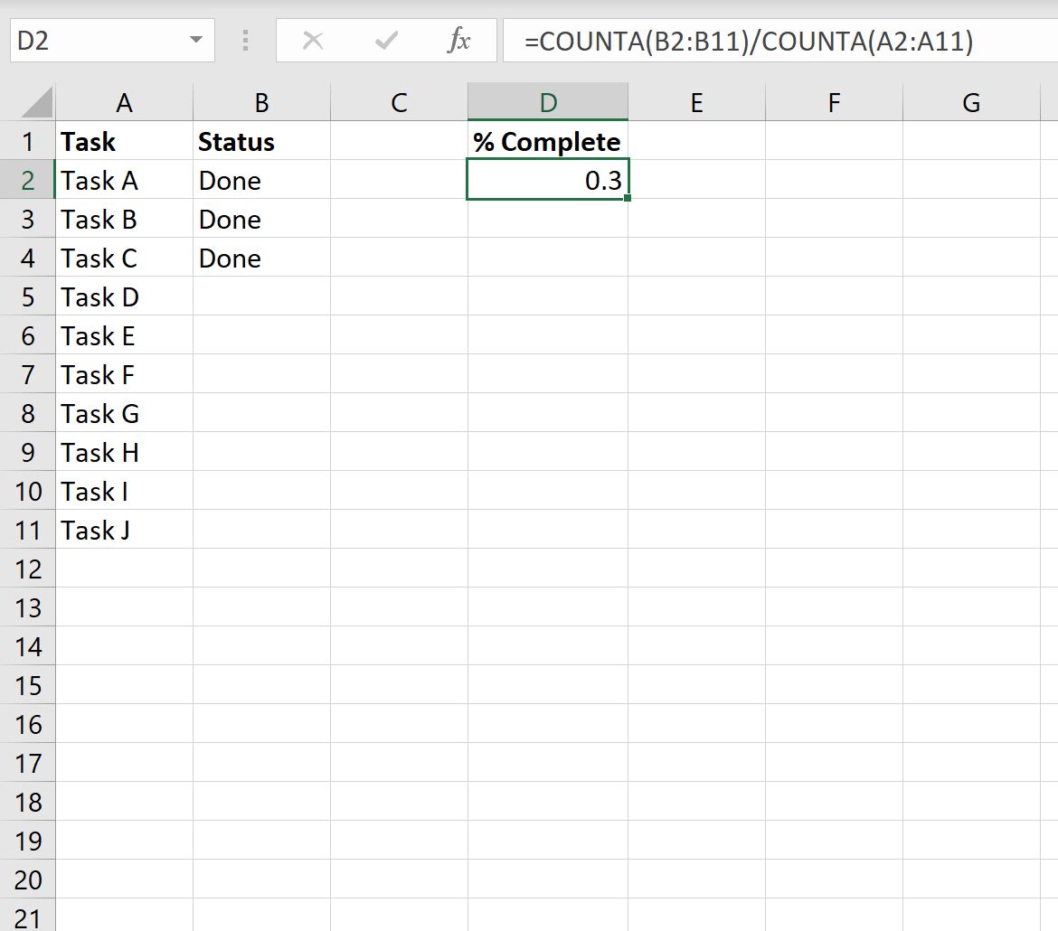The image size is (1058, 931).
Task: Click the Enter (checkmark) icon beside formula bar
Action: click(x=386, y=40)
